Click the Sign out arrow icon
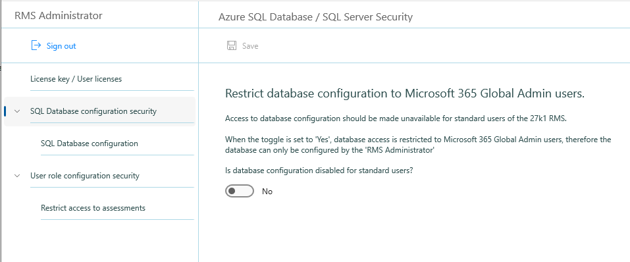Image resolution: width=630 pixels, height=262 pixels. (x=36, y=45)
